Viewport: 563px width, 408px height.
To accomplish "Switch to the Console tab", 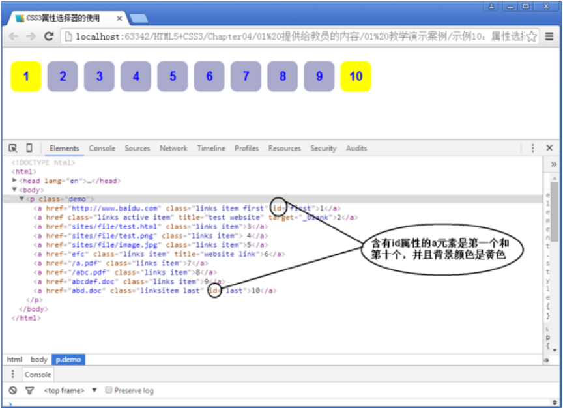I will pyautogui.click(x=102, y=149).
